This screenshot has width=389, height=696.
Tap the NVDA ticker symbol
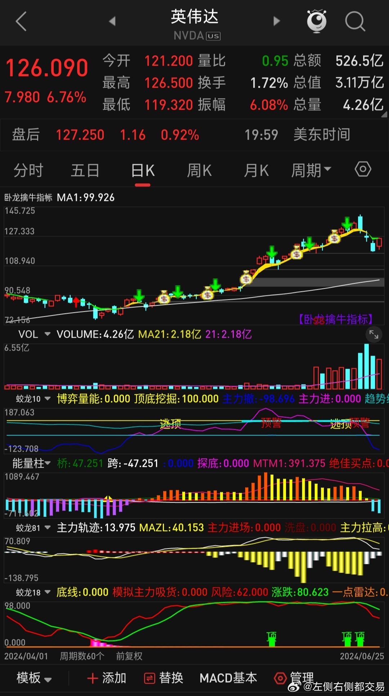coord(189,36)
